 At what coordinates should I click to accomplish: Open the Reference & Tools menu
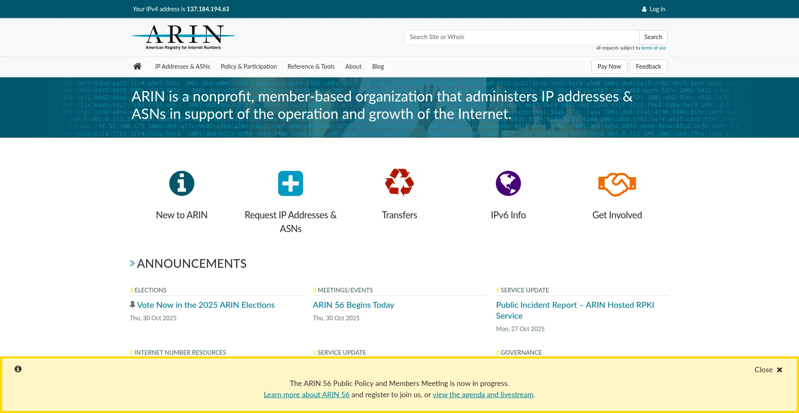click(311, 67)
